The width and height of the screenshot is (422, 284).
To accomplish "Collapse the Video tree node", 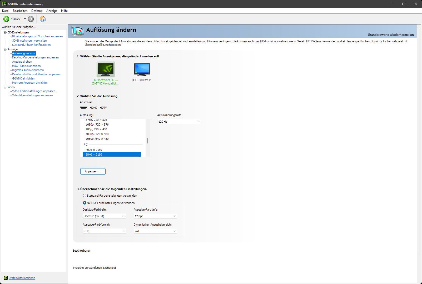I will (x=5, y=87).
